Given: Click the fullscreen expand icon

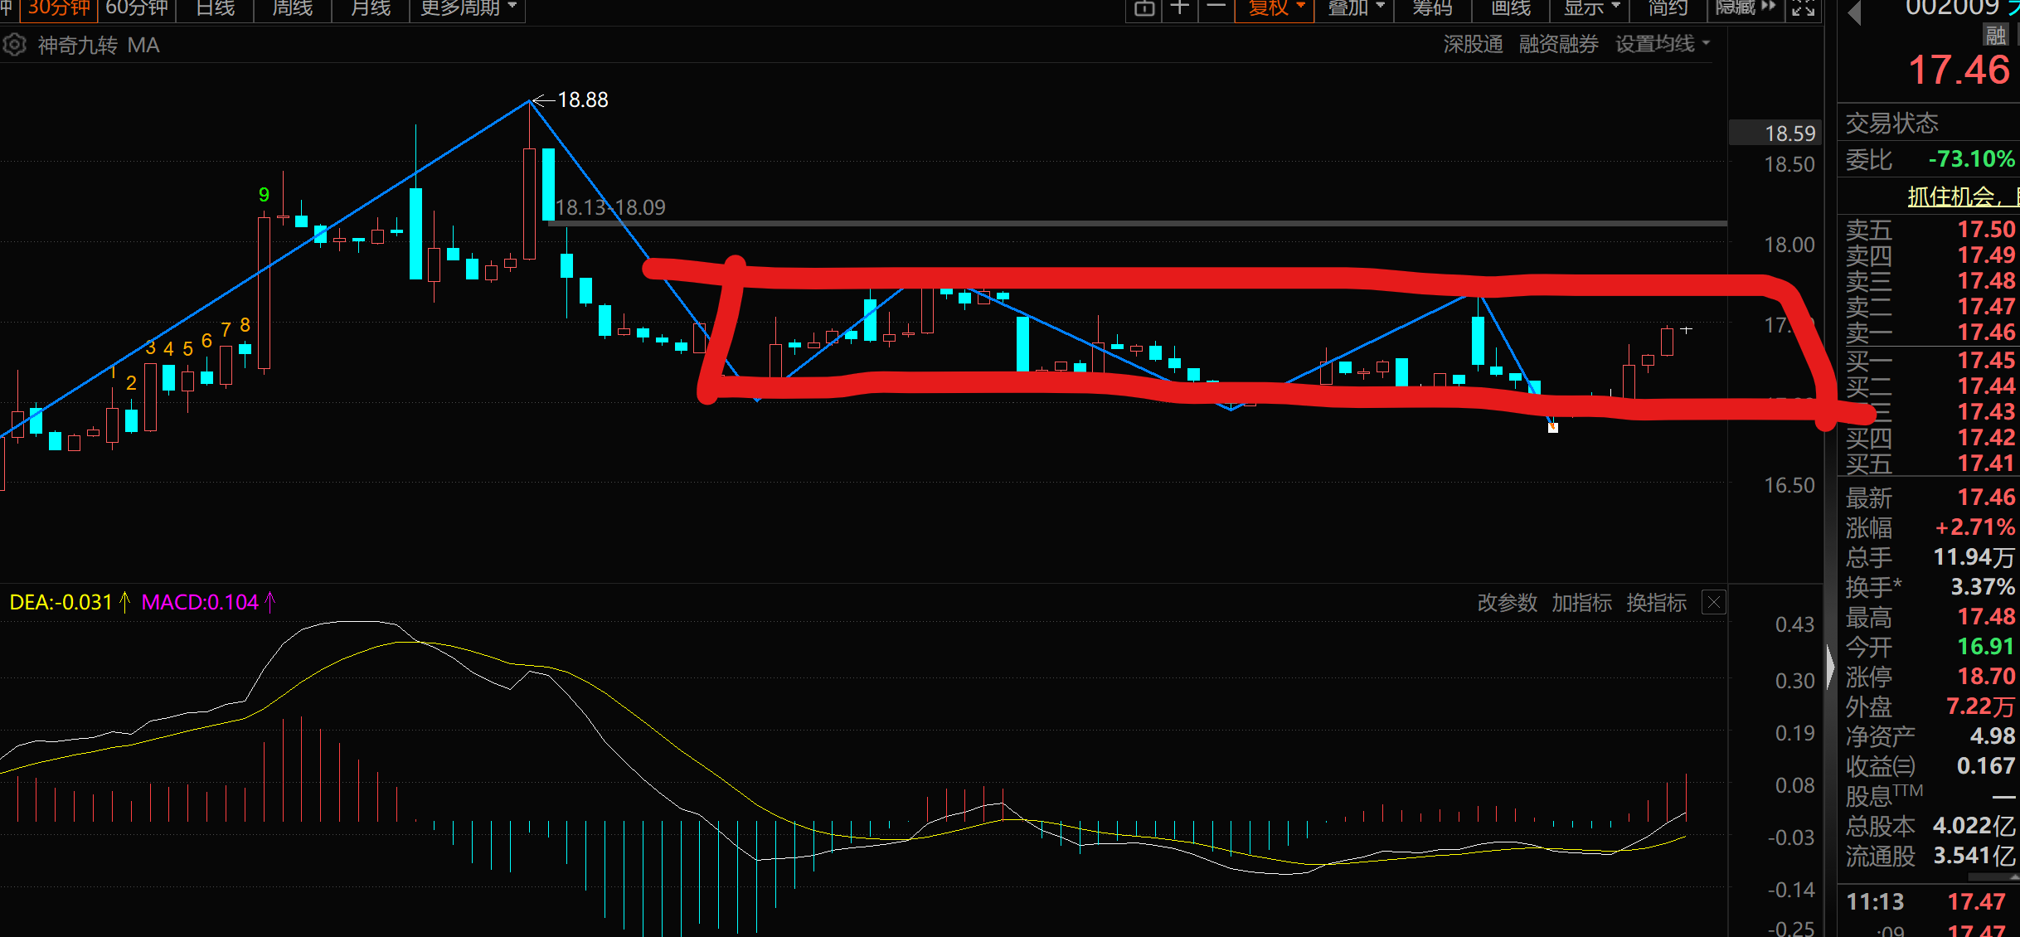Looking at the screenshot, I should [1803, 8].
